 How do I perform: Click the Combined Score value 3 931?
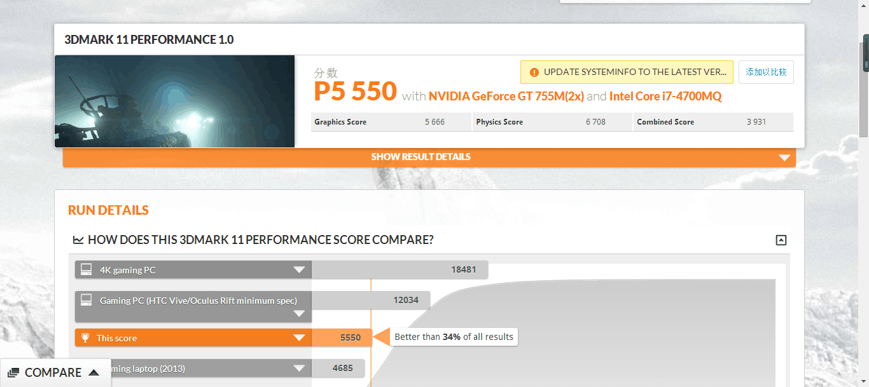(757, 122)
